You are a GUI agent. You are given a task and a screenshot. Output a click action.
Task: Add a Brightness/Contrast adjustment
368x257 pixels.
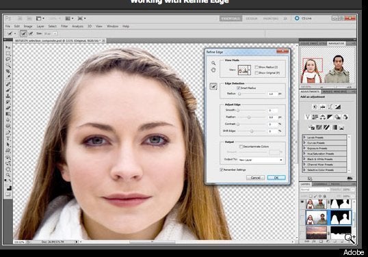pos(315,107)
